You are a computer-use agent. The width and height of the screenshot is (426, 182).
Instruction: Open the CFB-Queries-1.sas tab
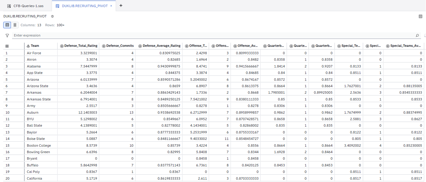(25, 6)
